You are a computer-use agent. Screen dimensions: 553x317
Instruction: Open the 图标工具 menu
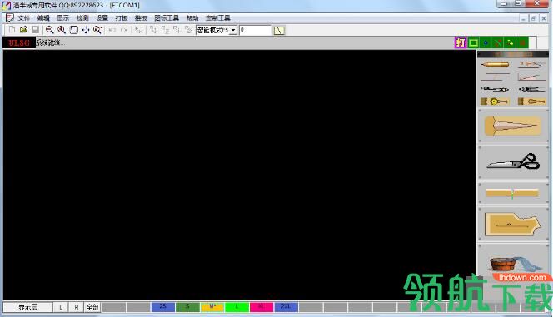[167, 18]
